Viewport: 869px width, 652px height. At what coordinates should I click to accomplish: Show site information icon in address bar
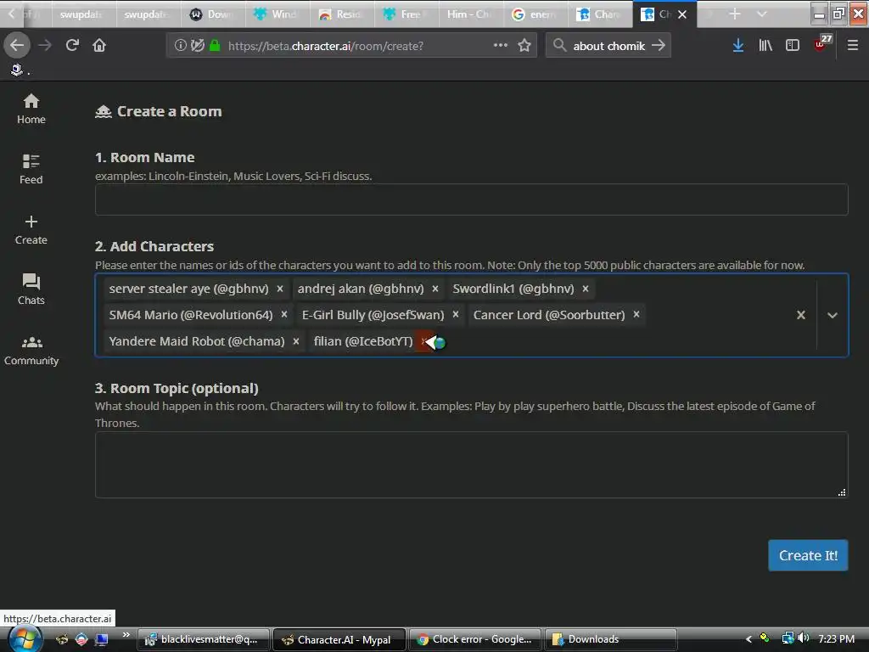click(180, 46)
